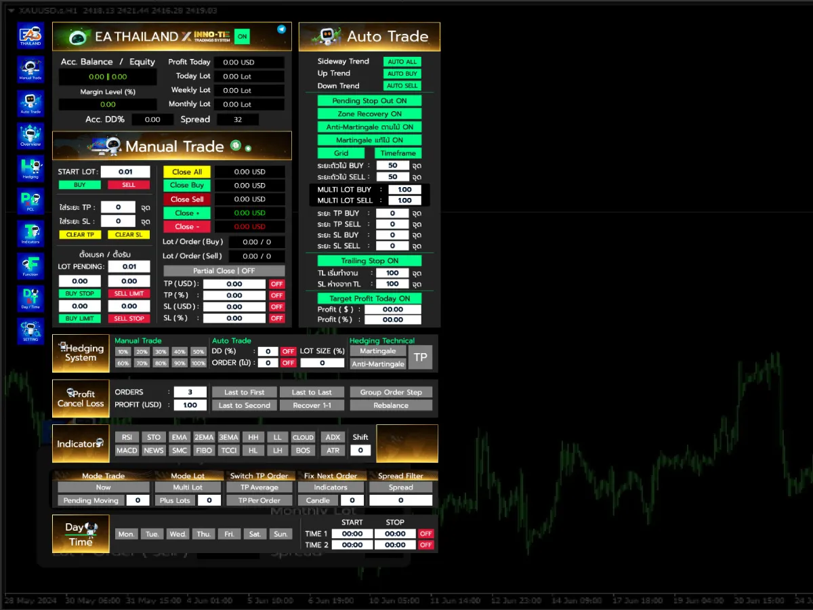This screenshot has width=813, height=610.
Task: Toggle the EA Thailand ON switch
Action: [x=242, y=37]
